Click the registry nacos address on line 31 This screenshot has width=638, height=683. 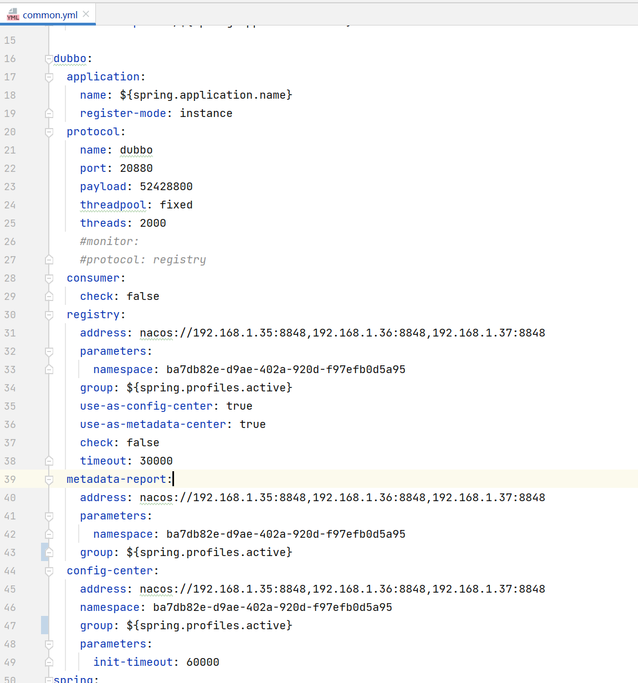(x=343, y=333)
